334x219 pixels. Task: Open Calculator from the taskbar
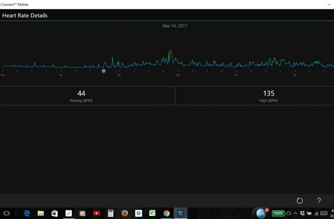[x=110, y=213]
